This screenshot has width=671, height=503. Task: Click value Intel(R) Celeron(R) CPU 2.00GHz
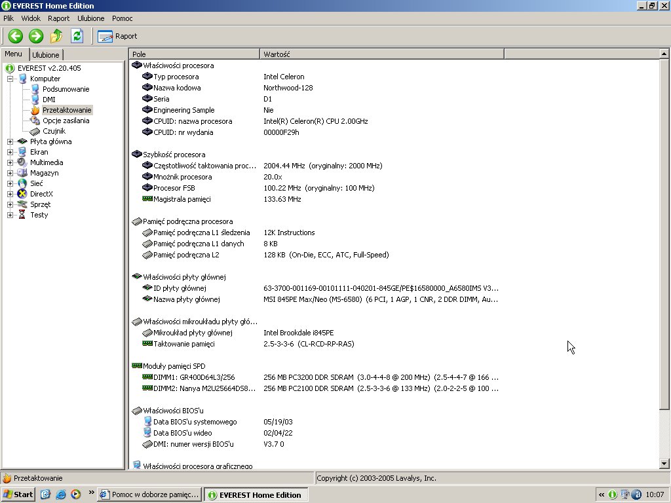click(x=316, y=121)
